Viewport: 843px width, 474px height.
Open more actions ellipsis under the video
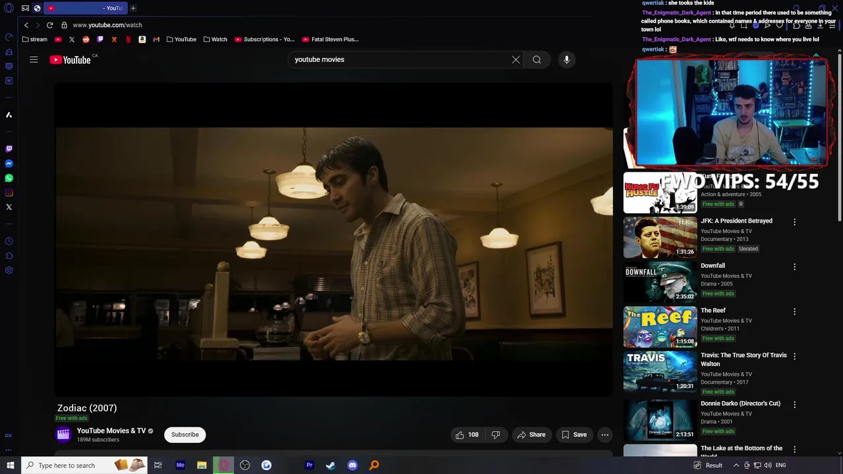tap(605, 434)
